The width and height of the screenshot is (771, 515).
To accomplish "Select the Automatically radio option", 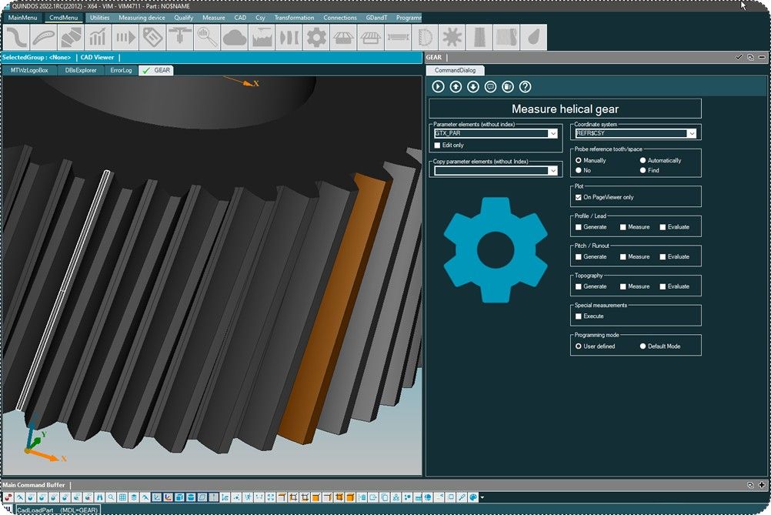I will click(x=642, y=160).
